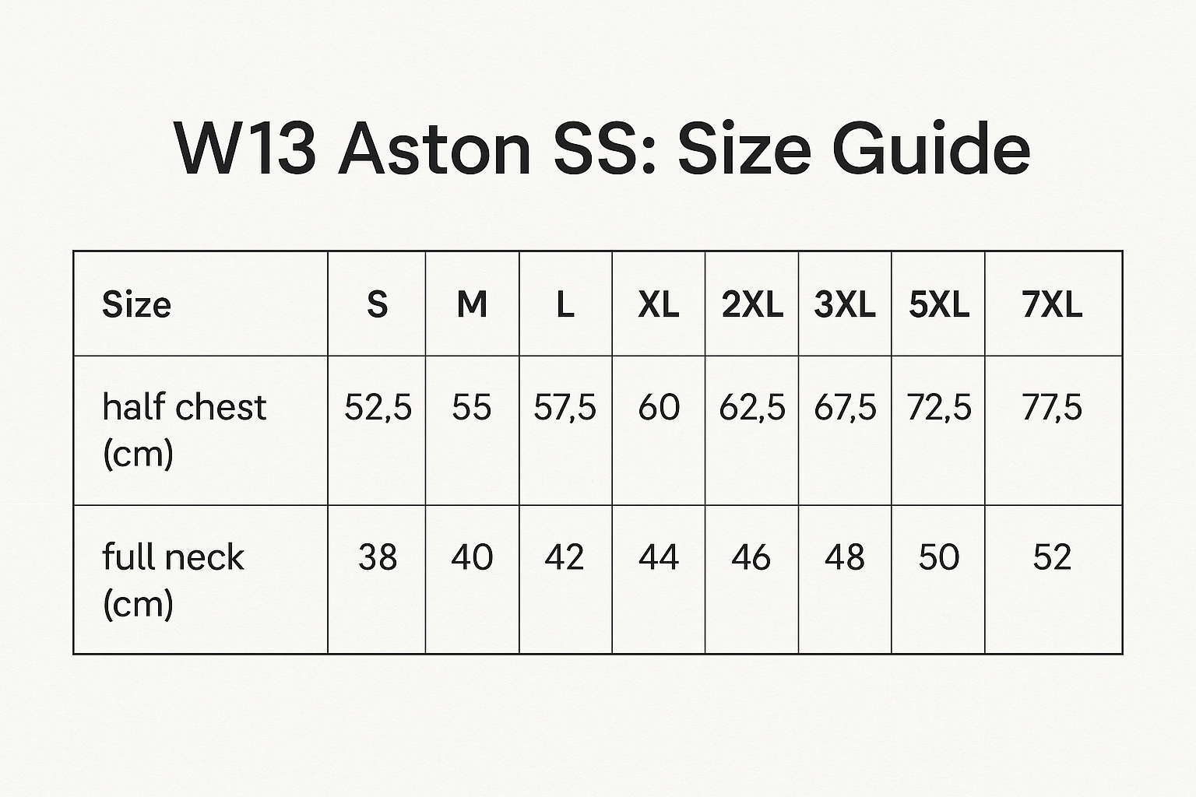Select the 2XL size column header
1196x797 pixels.
click(752, 304)
